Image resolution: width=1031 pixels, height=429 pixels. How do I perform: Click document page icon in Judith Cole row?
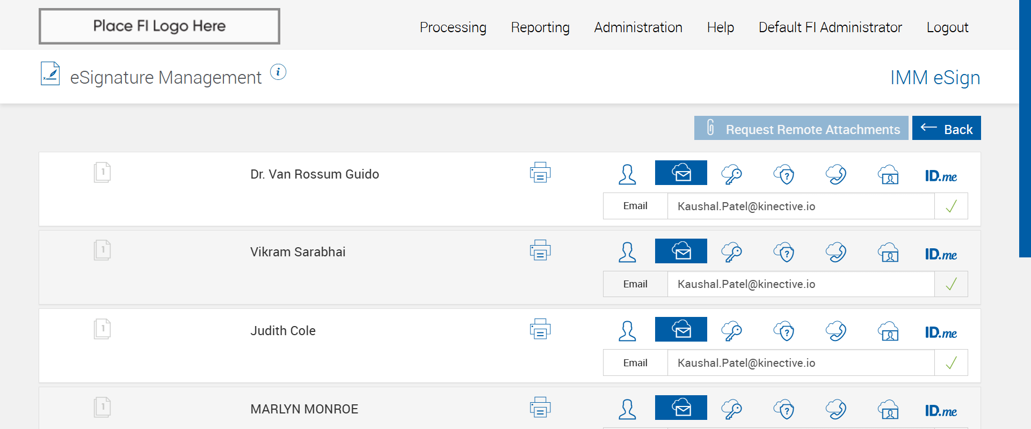point(102,329)
